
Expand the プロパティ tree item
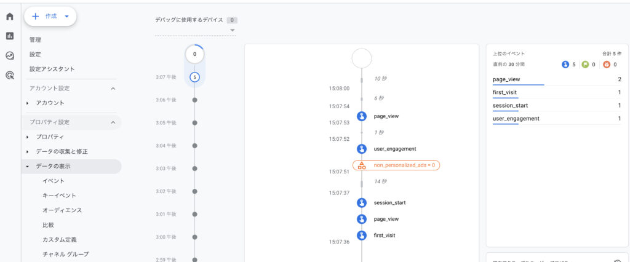coord(28,137)
